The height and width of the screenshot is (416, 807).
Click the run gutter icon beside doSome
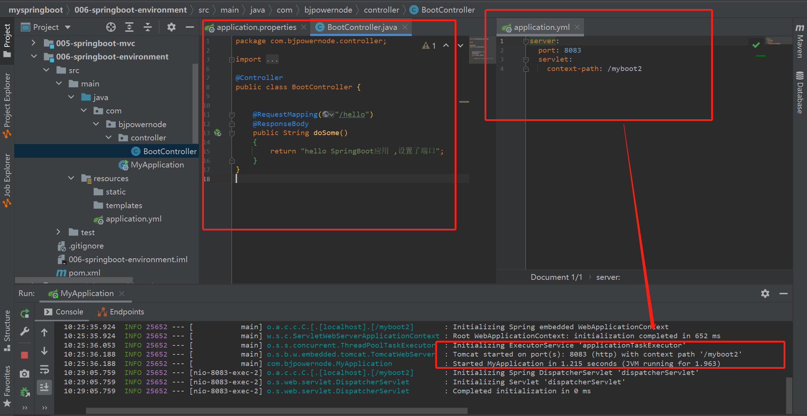[x=218, y=133]
